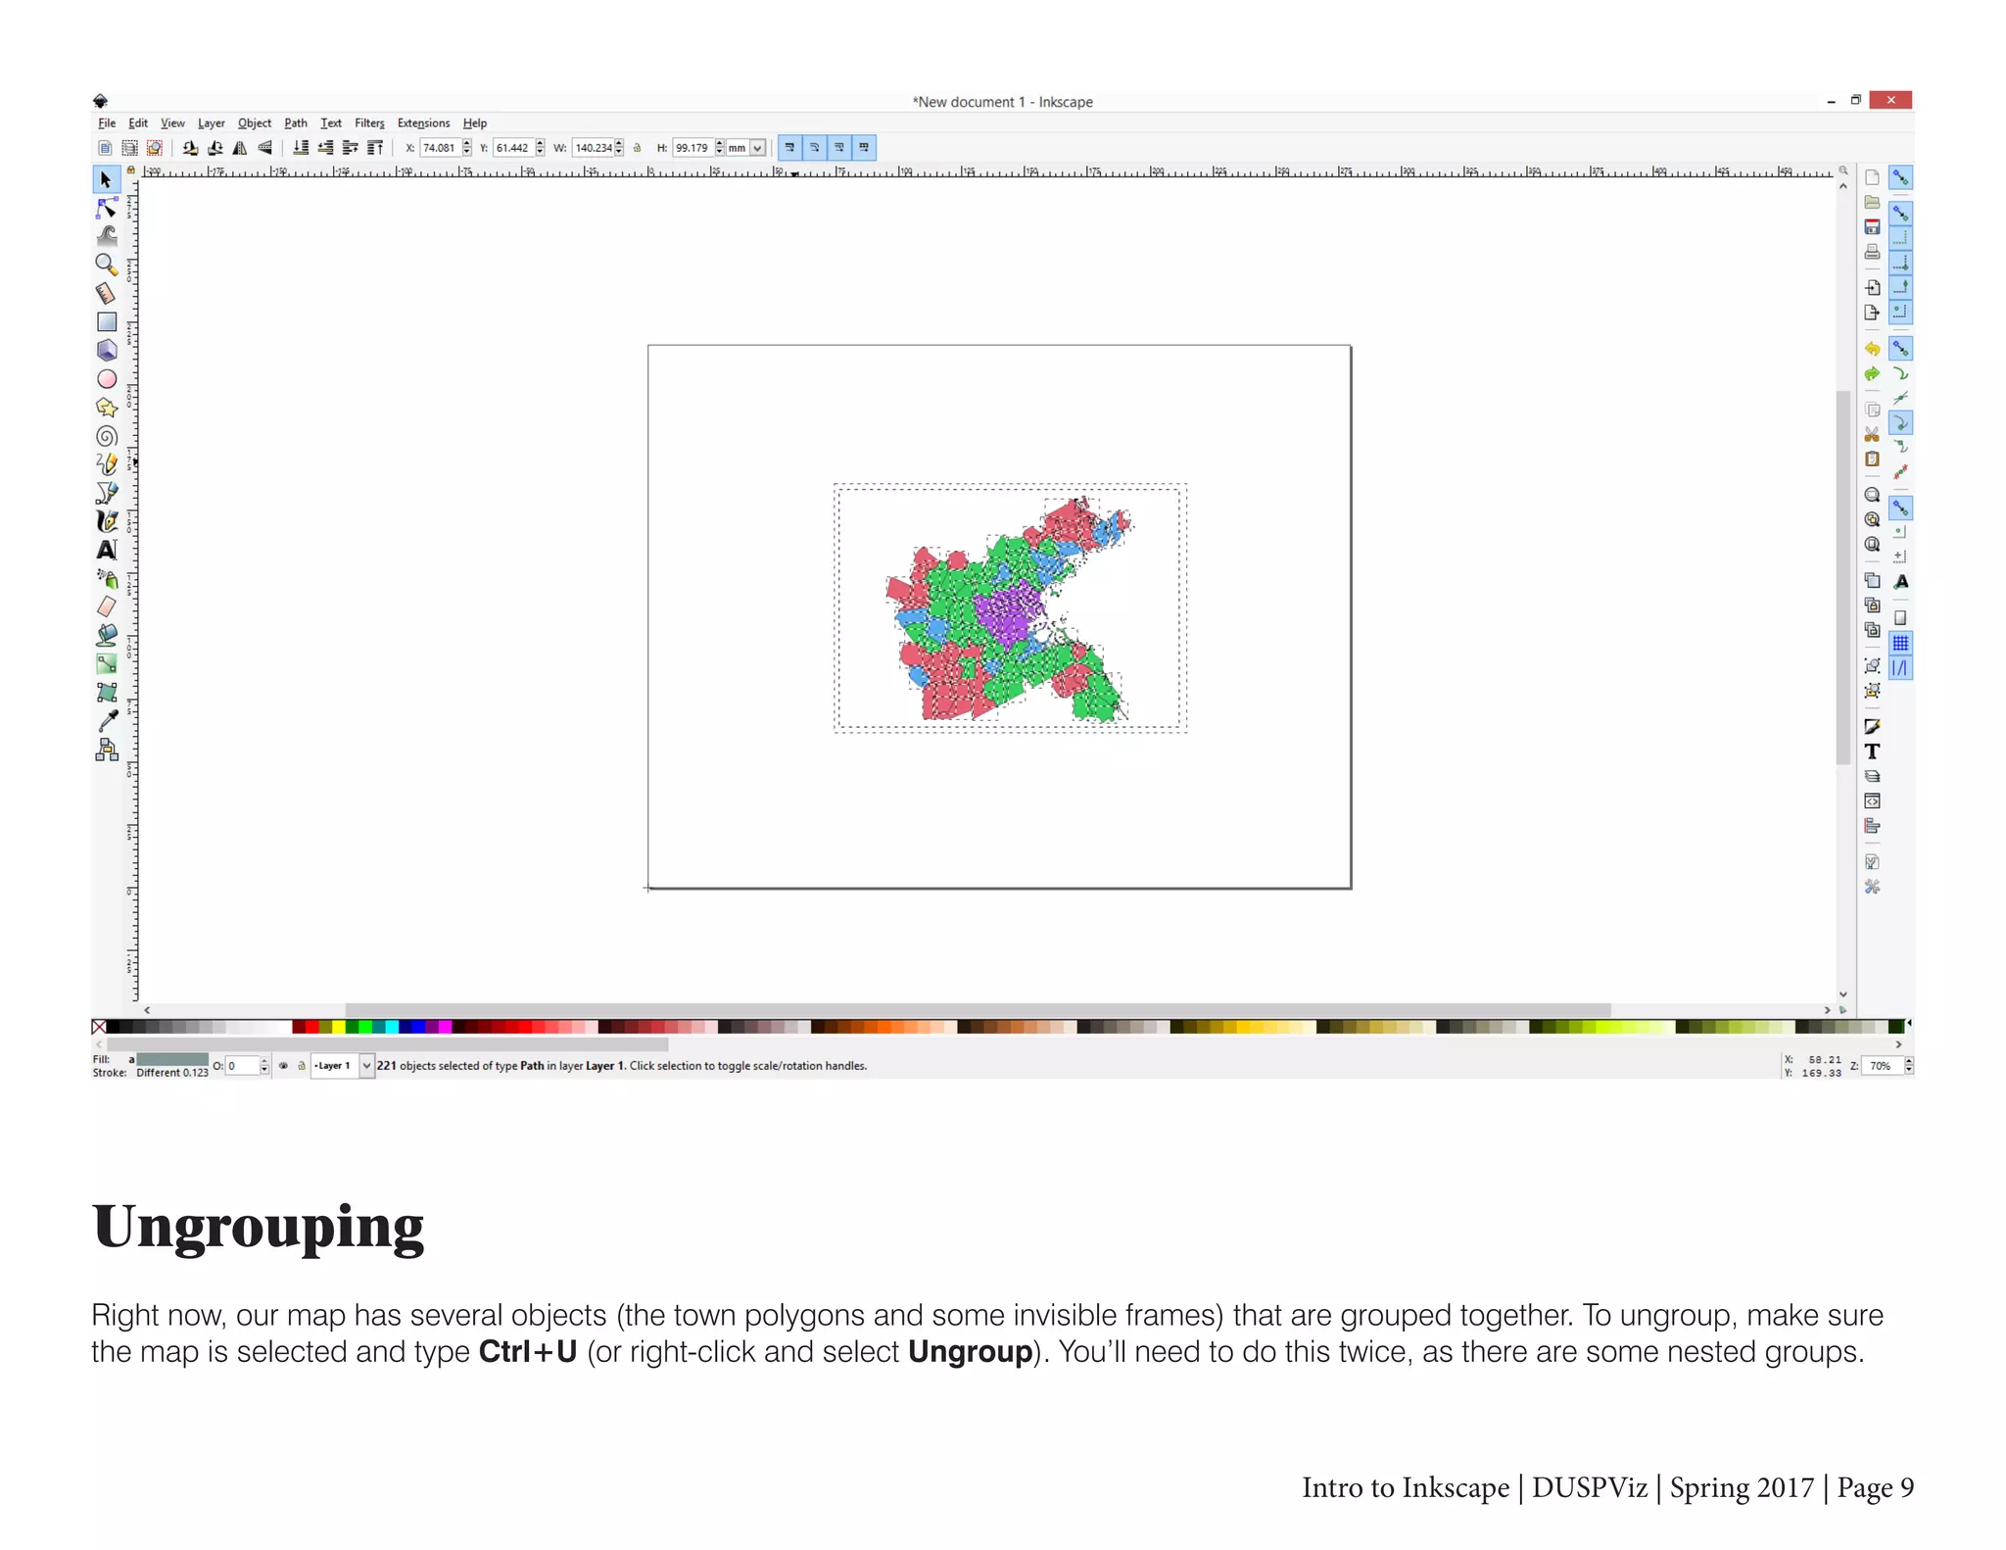The height and width of the screenshot is (1550, 2006).
Task: Select the Connector diagram tool
Action: (x=106, y=750)
